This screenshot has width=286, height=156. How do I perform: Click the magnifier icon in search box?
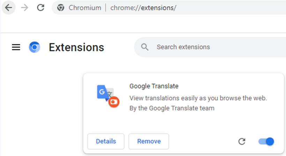pyautogui.click(x=145, y=47)
